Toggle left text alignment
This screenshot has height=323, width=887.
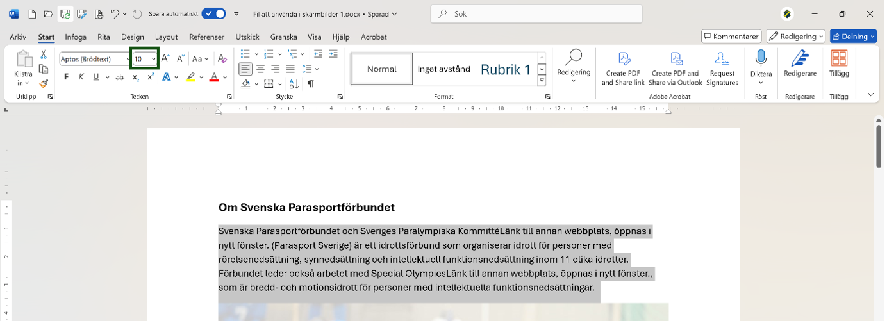(x=246, y=69)
